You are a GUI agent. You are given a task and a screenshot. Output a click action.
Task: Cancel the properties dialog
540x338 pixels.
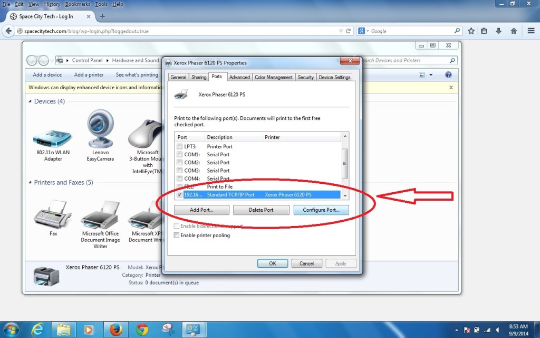(x=306, y=264)
